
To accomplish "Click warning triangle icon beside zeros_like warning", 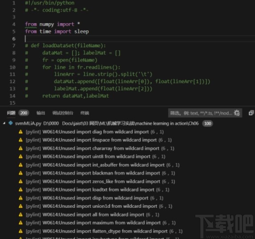I will [21, 181].
